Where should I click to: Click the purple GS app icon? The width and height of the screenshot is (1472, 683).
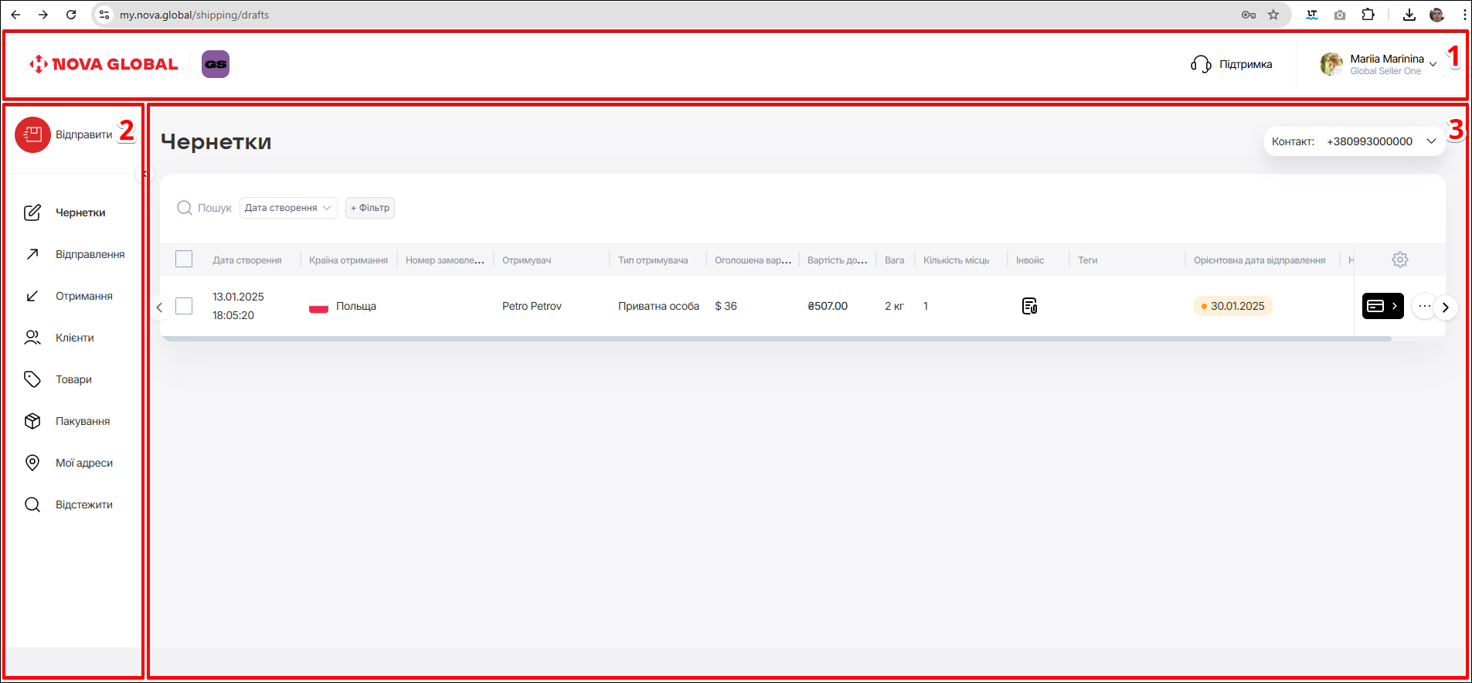tap(216, 64)
